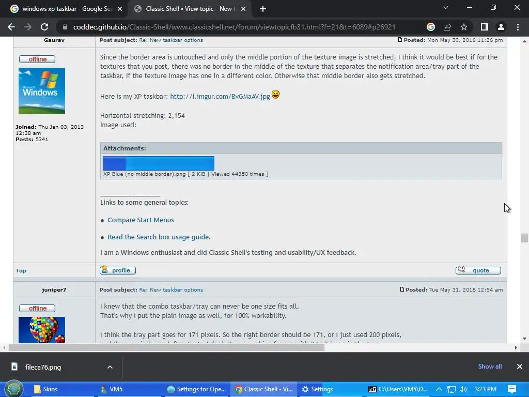Screen dimensions: 529x397
Task: Click juniper7's offline status badge
Action: pos(37,308)
